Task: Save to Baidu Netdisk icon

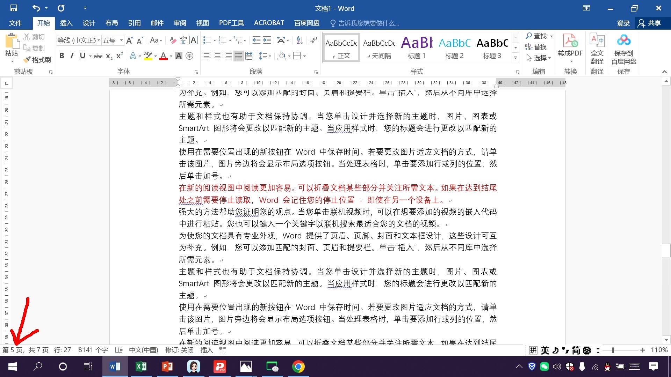Action: tap(623, 40)
